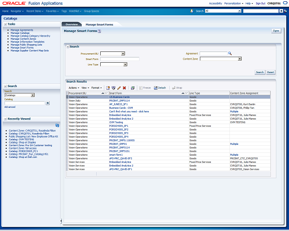Image resolution: width=289 pixels, height=231 pixels.
Task: Click the Edit pencil icon
Action: point(119,88)
